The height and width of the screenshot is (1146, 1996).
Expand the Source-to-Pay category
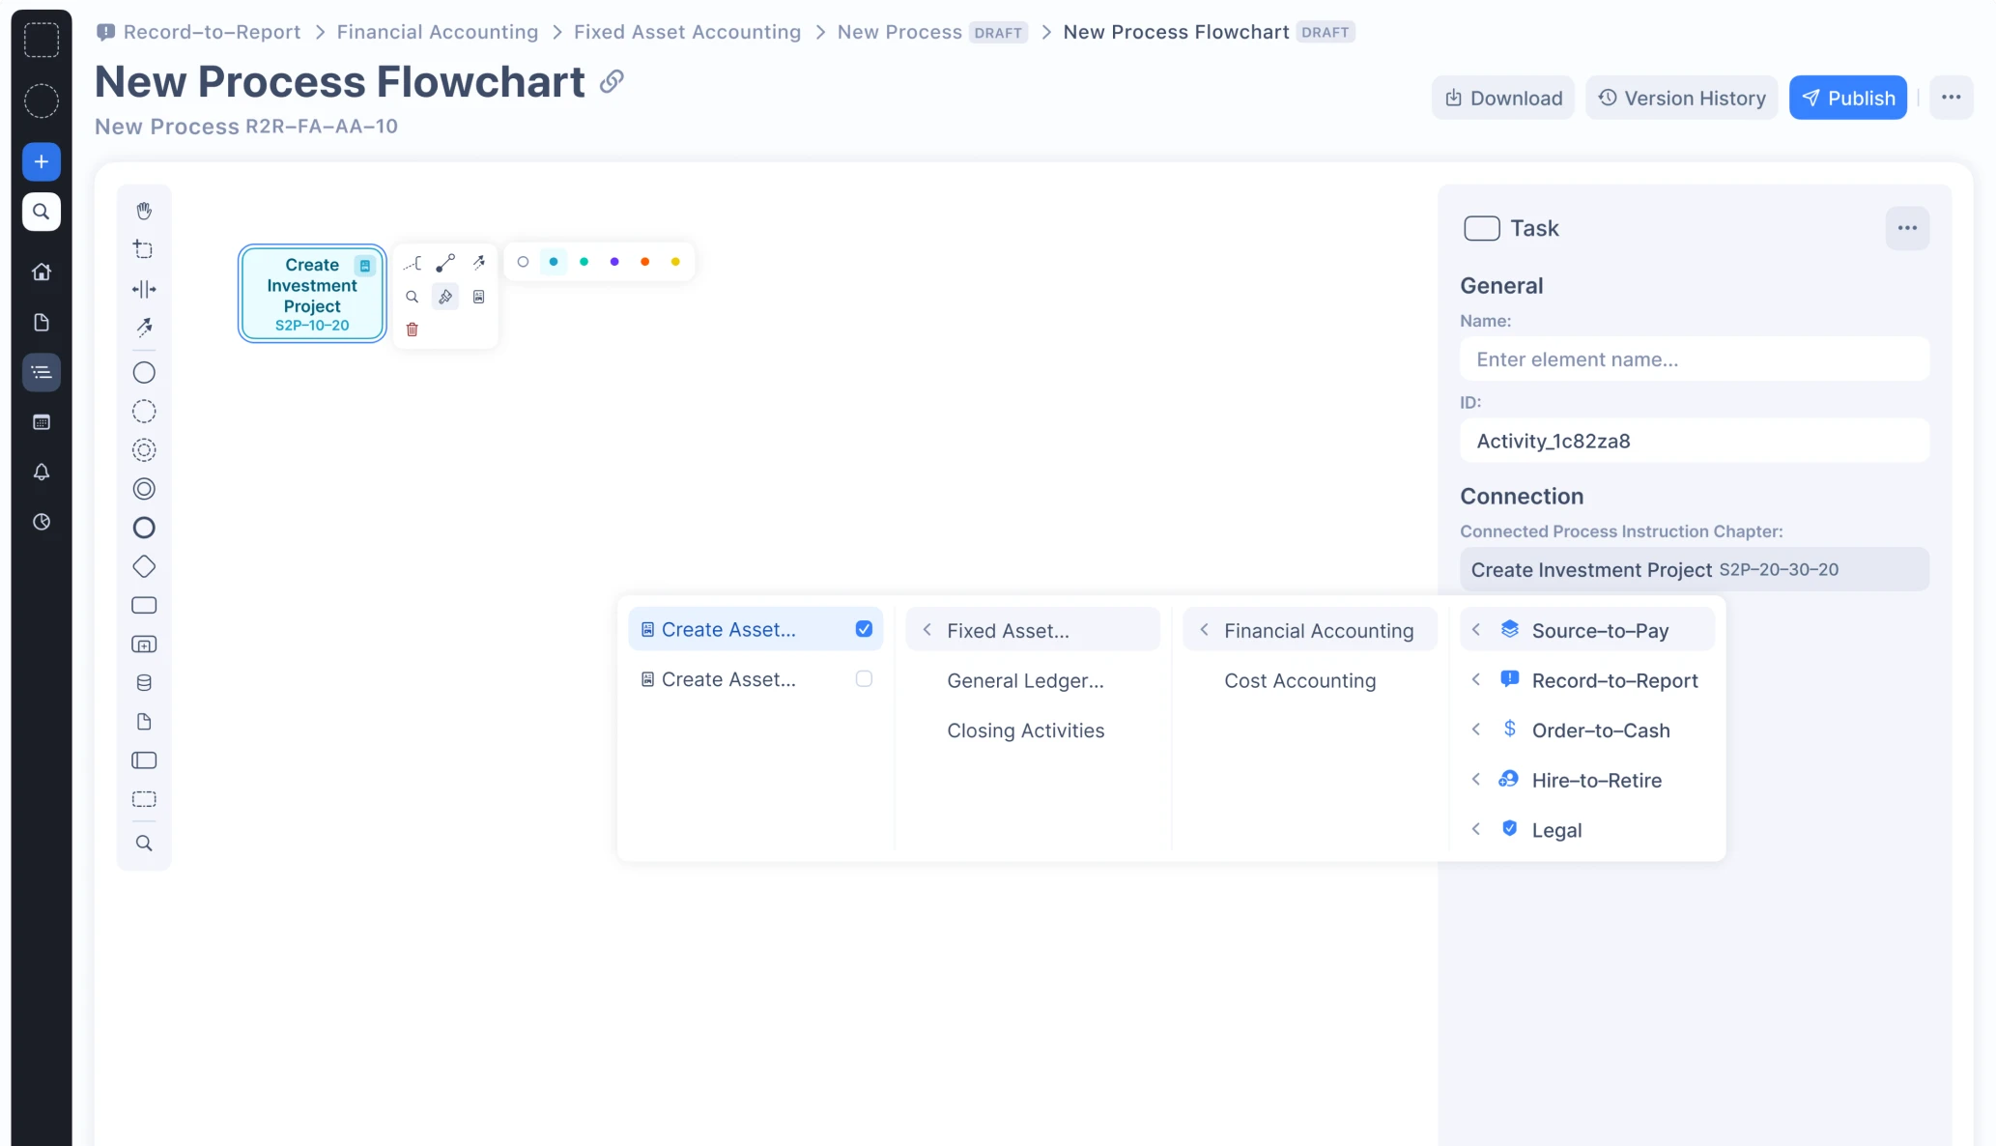pos(1476,629)
